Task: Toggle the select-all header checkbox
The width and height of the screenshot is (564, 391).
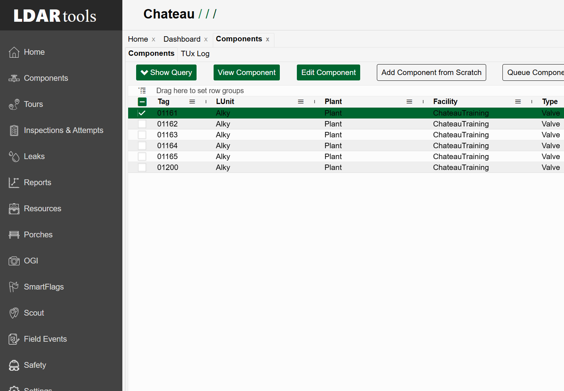Action: coord(142,102)
